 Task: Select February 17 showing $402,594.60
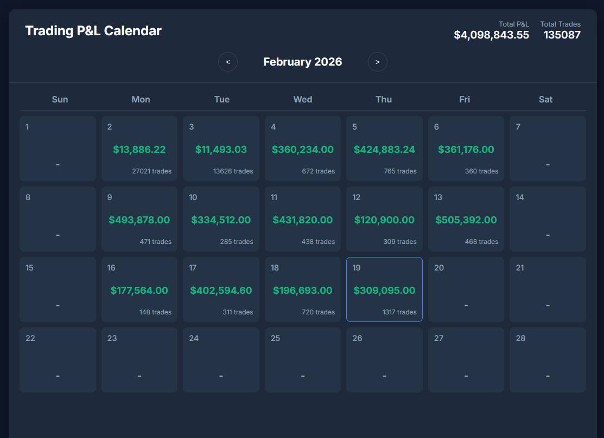(x=221, y=289)
